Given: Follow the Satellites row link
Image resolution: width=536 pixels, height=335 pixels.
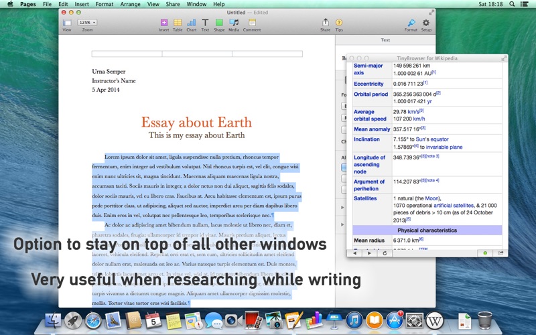Looking at the screenshot, I should tap(365, 198).
